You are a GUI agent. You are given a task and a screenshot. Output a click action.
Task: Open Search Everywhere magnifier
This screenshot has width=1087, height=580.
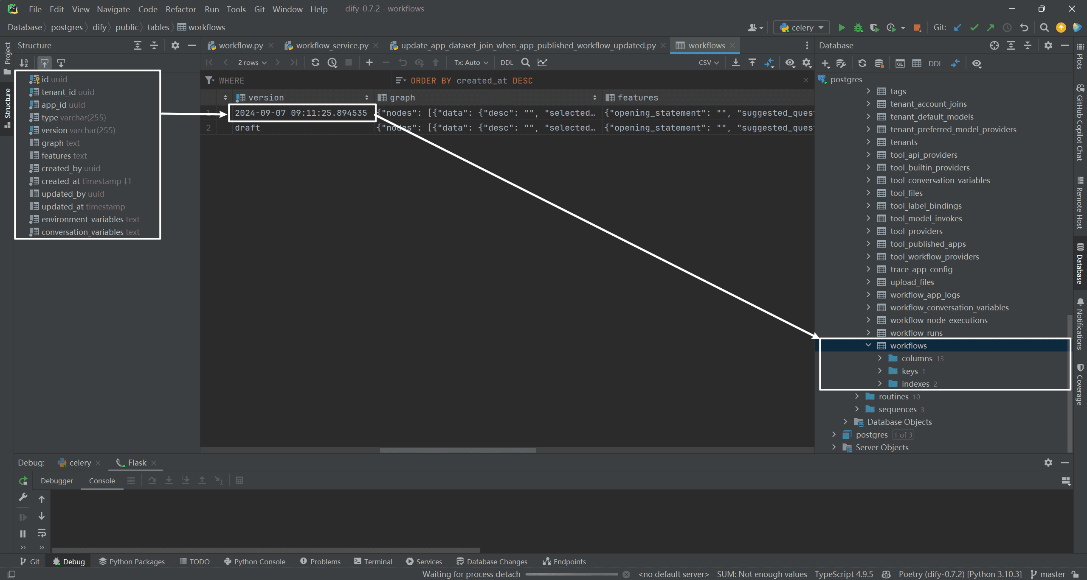(x=1044, y=28)
